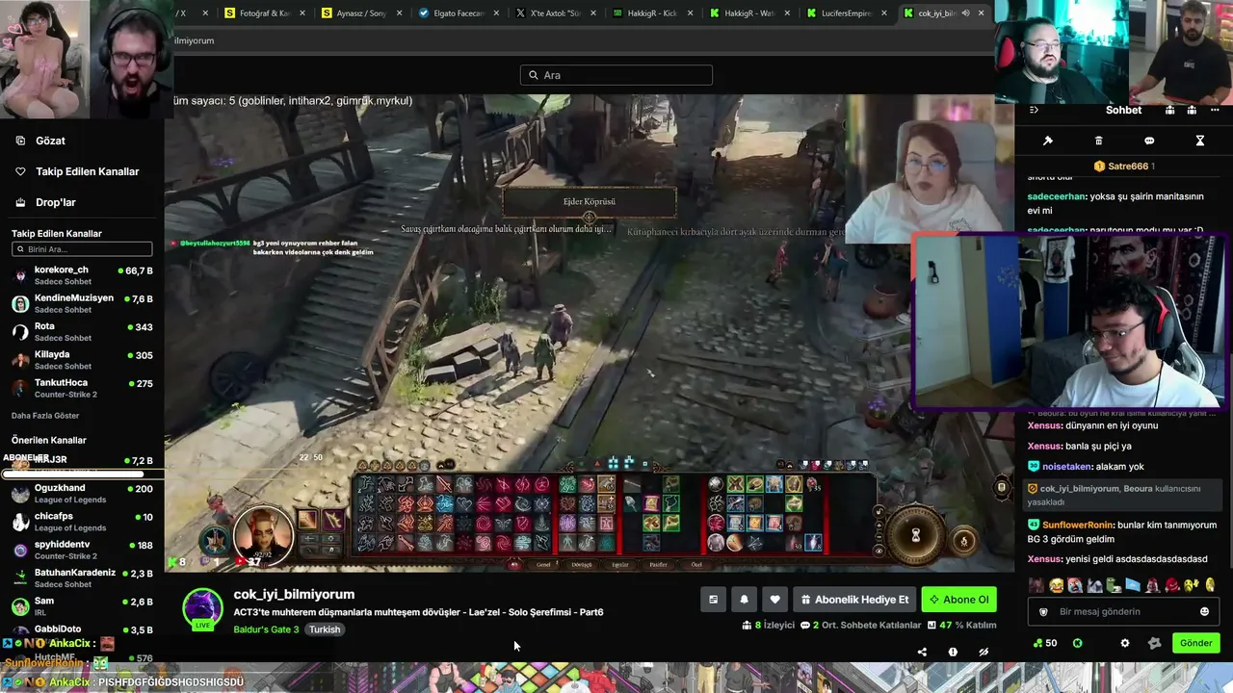Image resolution: width=1233 pixels, height=693 pixels.
Task: Click the red Knuckles emote in quick emotes
Action: pyautogui.click(x=1171, y=585)
